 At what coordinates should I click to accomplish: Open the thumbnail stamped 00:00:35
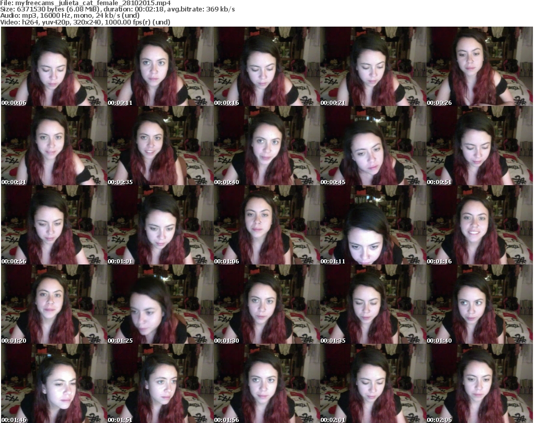pos(161,146)
